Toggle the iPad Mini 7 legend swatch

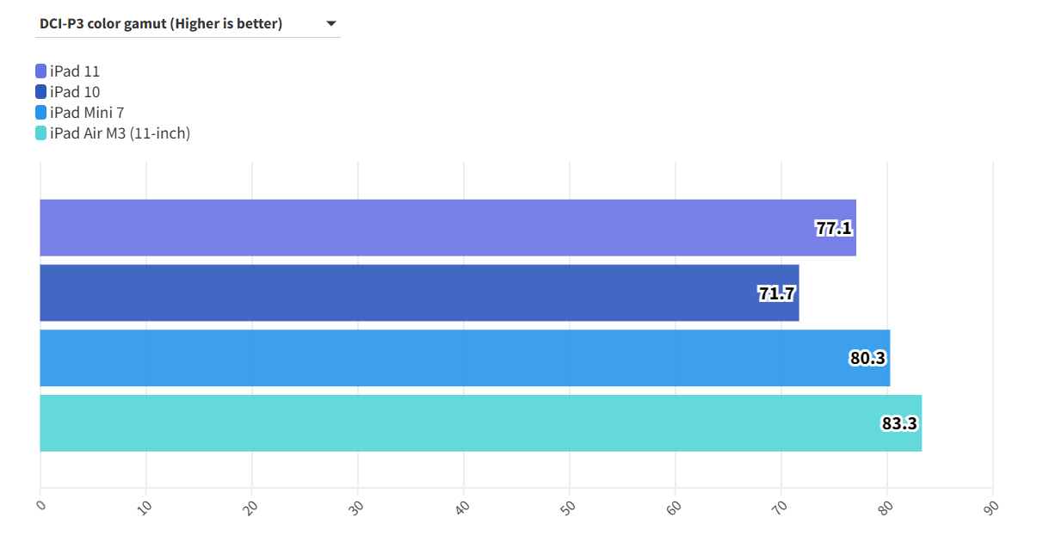pos(41,113)
